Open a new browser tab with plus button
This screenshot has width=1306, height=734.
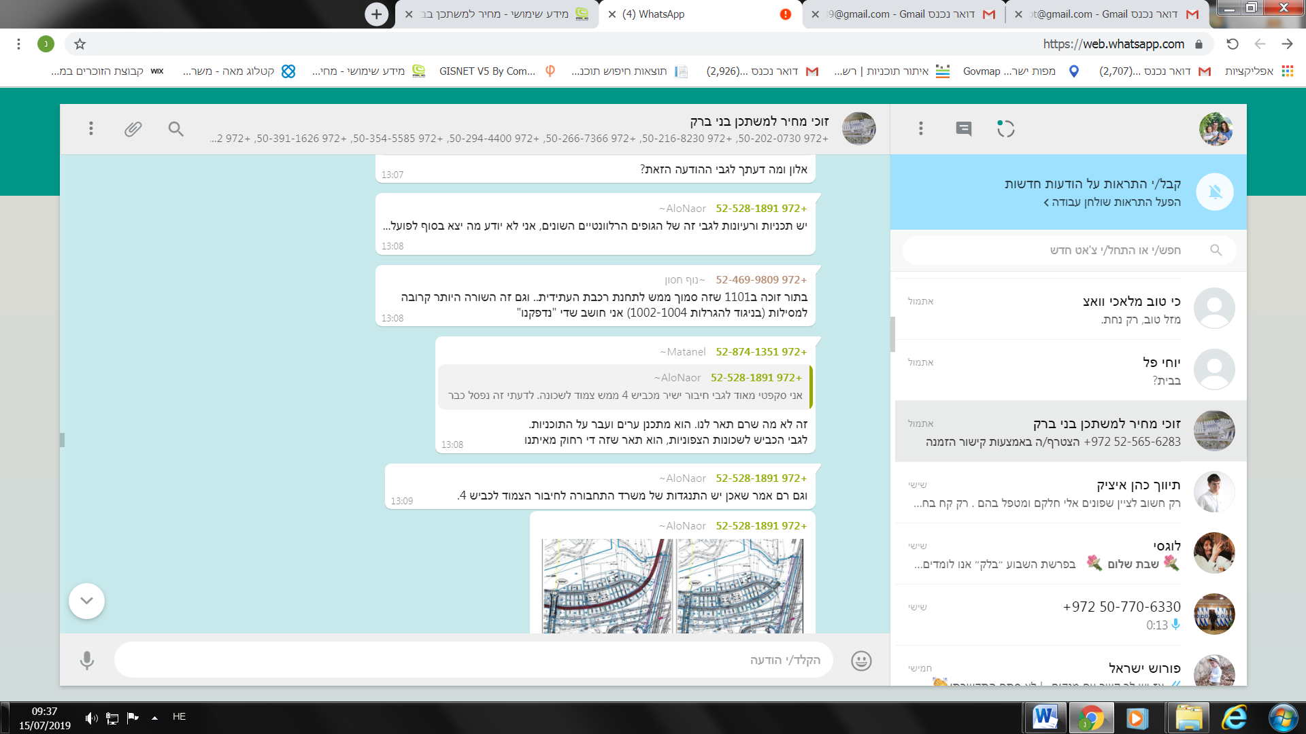point(376,14)
